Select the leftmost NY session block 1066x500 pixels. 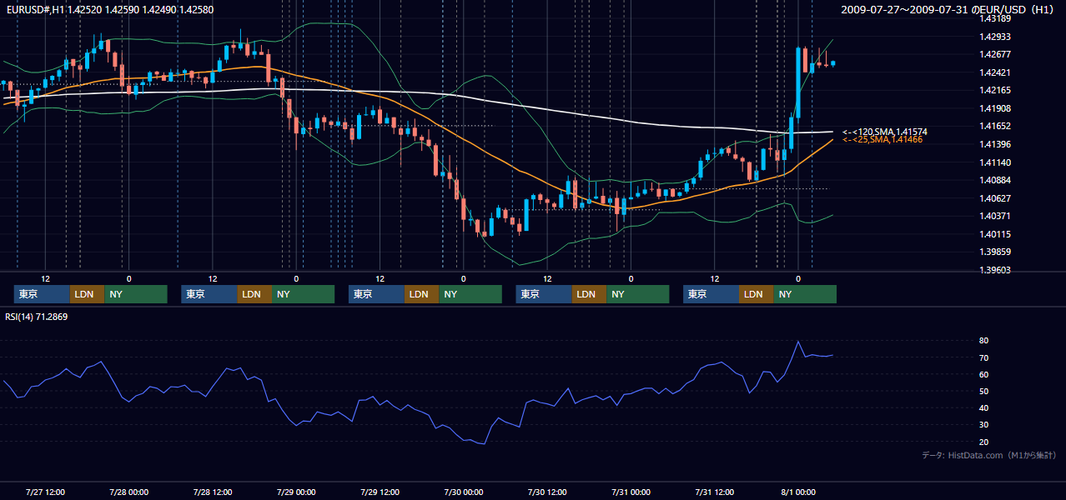click(x=136, y=294)
